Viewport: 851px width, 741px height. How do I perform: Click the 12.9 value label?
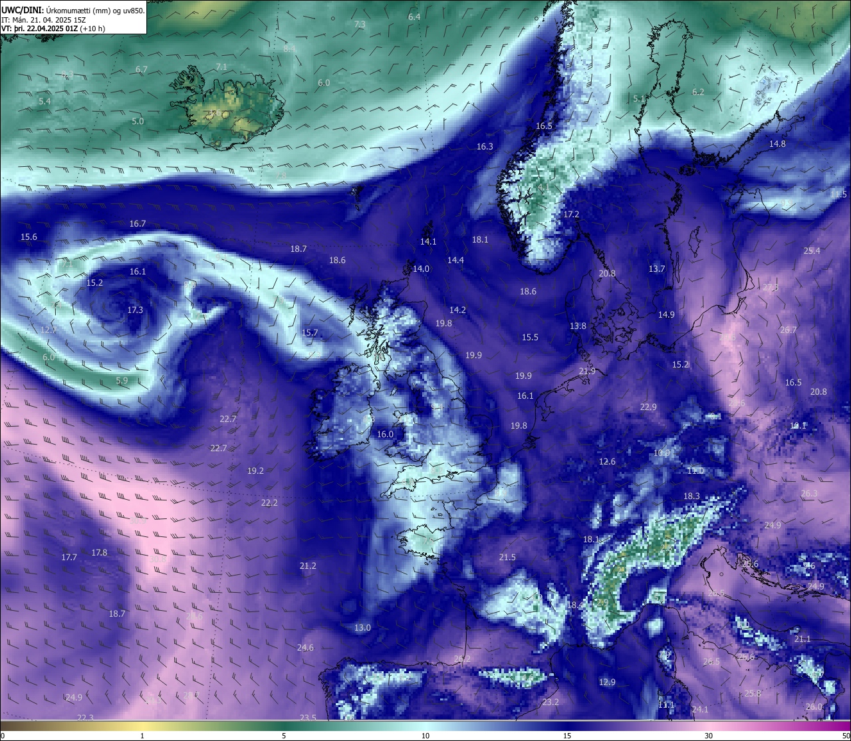coord(607,682)
